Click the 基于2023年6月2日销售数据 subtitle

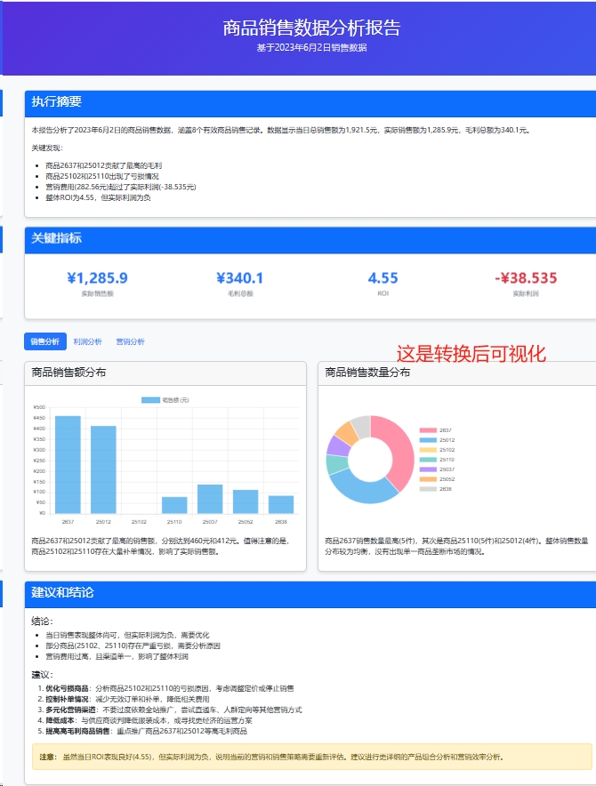(x=311, y=48)
